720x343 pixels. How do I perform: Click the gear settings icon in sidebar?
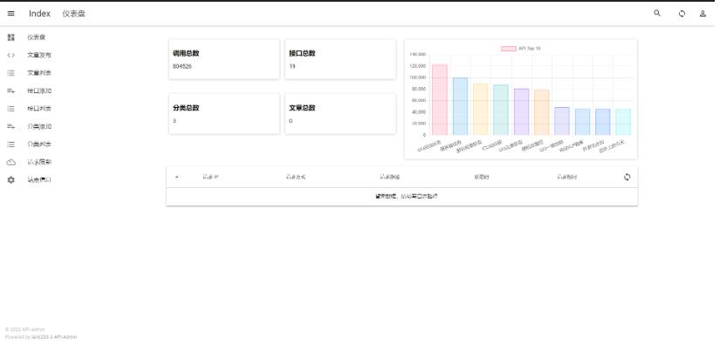point(11,180)
